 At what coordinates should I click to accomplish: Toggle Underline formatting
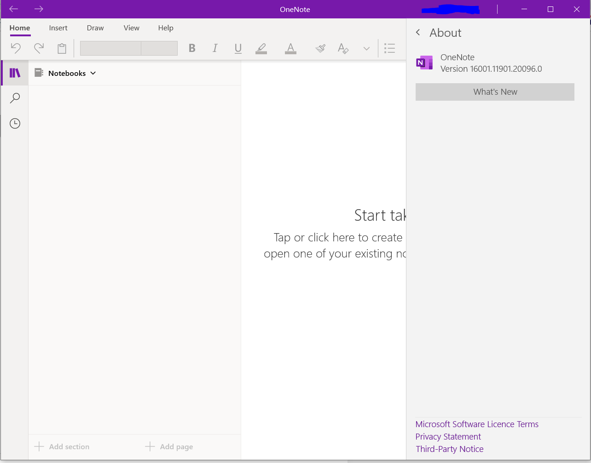pos(238,48)
